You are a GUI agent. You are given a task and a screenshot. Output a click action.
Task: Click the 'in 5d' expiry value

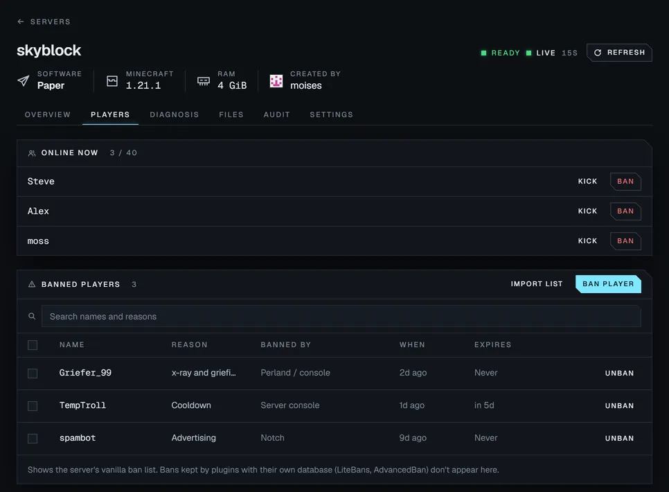(x=484, y=405)
